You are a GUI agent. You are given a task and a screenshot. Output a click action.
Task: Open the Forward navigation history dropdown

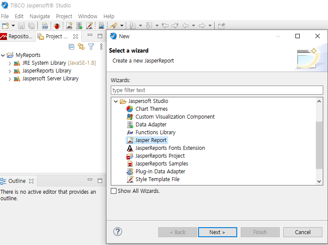click(210, 26)
